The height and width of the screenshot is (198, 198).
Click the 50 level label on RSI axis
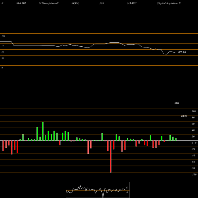point(3,52)
